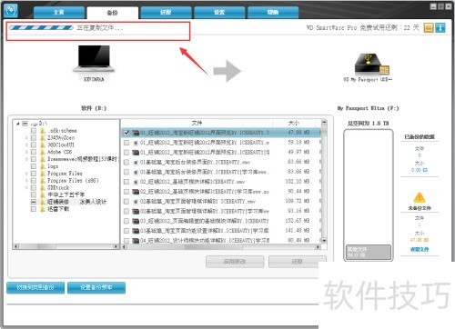The height and width of the screenshot is (329, 455).
Task: Open the 设置 tab
Action: click(x=219, y=13)
